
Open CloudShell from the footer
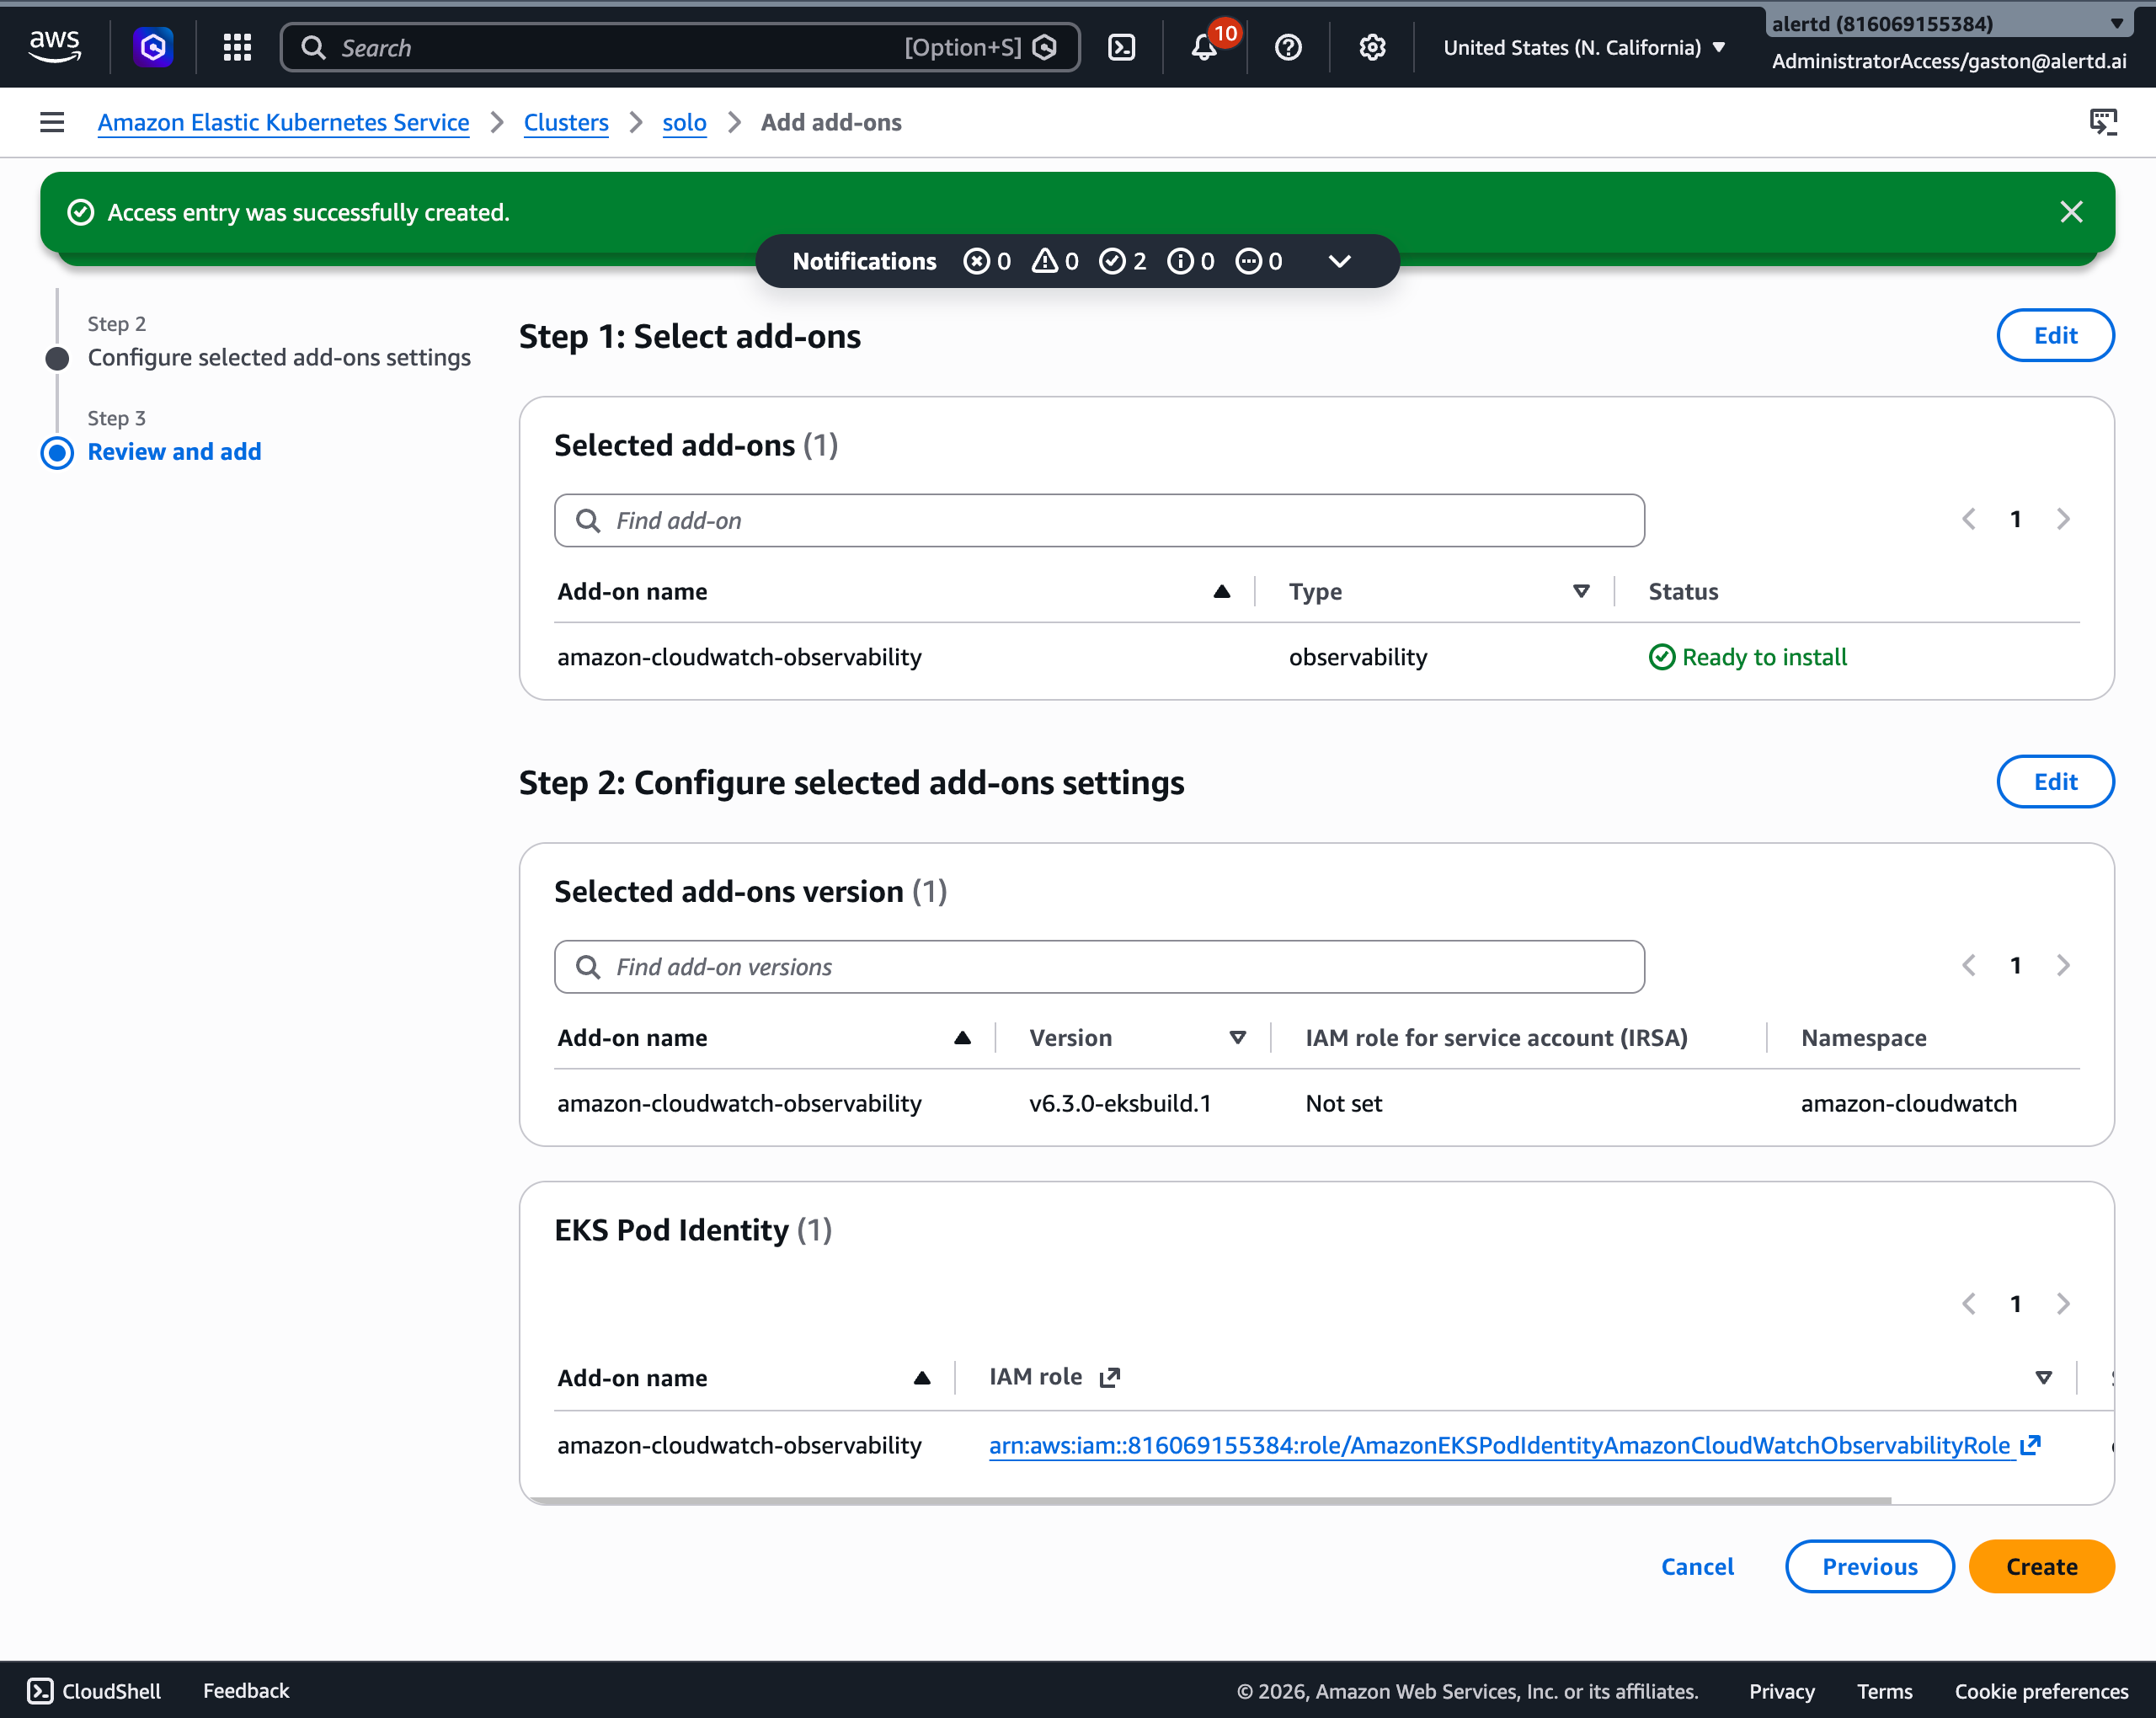[94, 1690]
